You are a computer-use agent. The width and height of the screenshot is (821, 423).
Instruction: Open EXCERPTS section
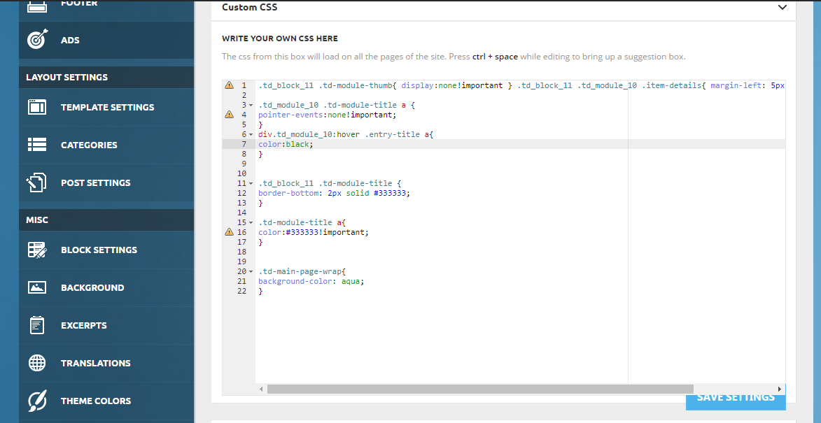[106, 325]
